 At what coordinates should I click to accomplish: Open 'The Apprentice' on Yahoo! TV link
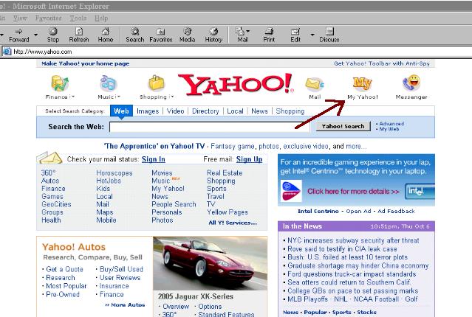pos(154,146)
